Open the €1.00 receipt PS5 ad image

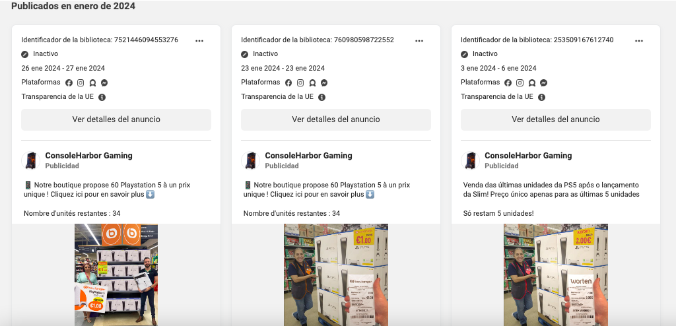(336, 275)
